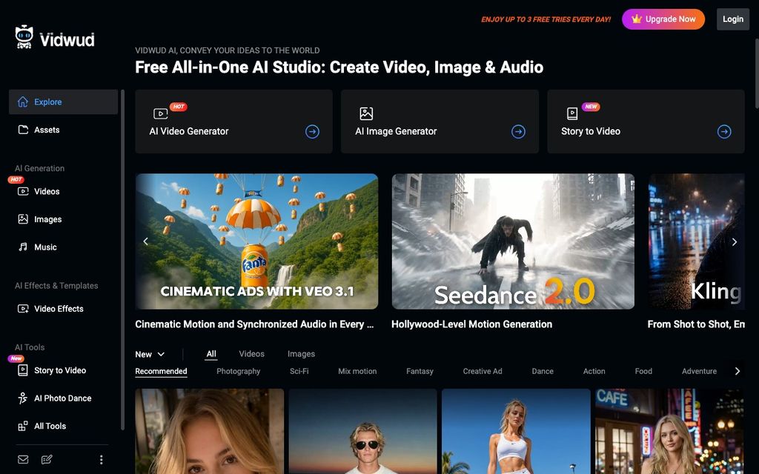Viewport: 759px width, 474px height.
Task: Open the blonde woman close-up thumbnail
Action: pyautogui.click(x=210, y=431)
